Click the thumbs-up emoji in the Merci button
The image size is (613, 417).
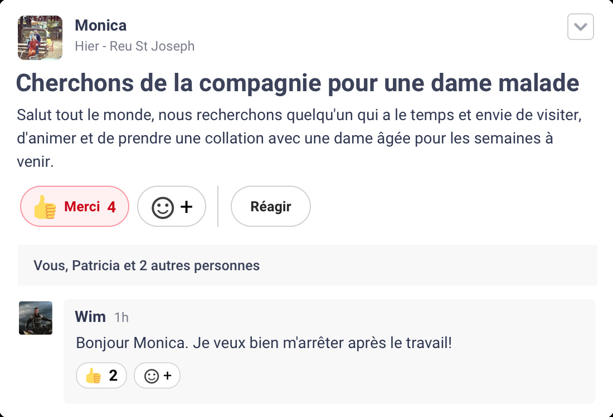coord(45,207)
